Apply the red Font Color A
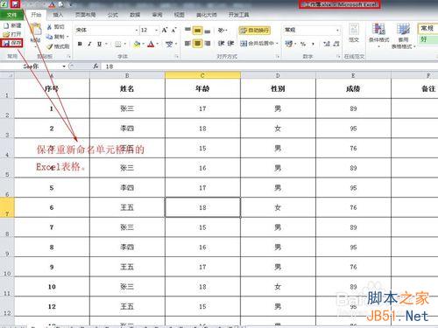438x328 pixels. pyautogui.click(x=151, y=44)
